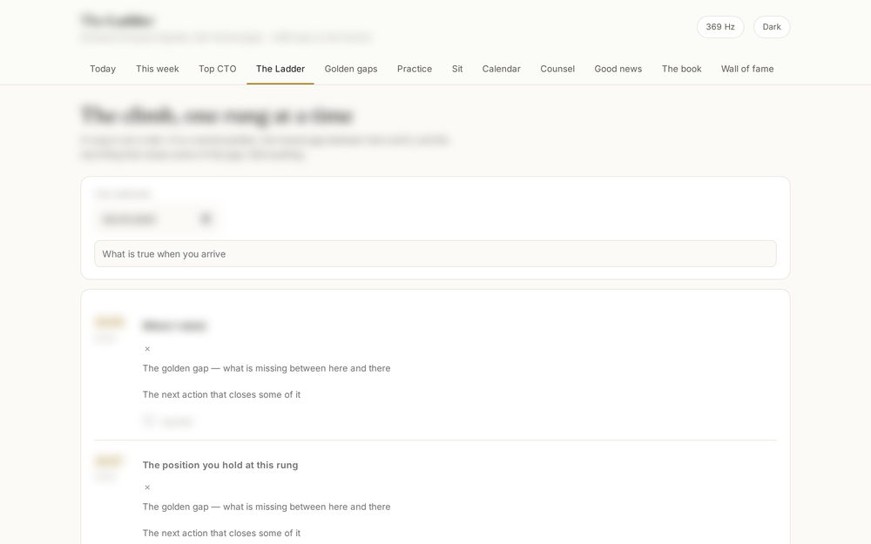Viewport: 871px width, 544px height.
Task: Open the Sit tab
Action: tap(457, 69)
